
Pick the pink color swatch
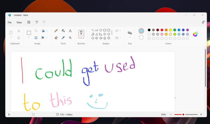click(x=162, y=34)
